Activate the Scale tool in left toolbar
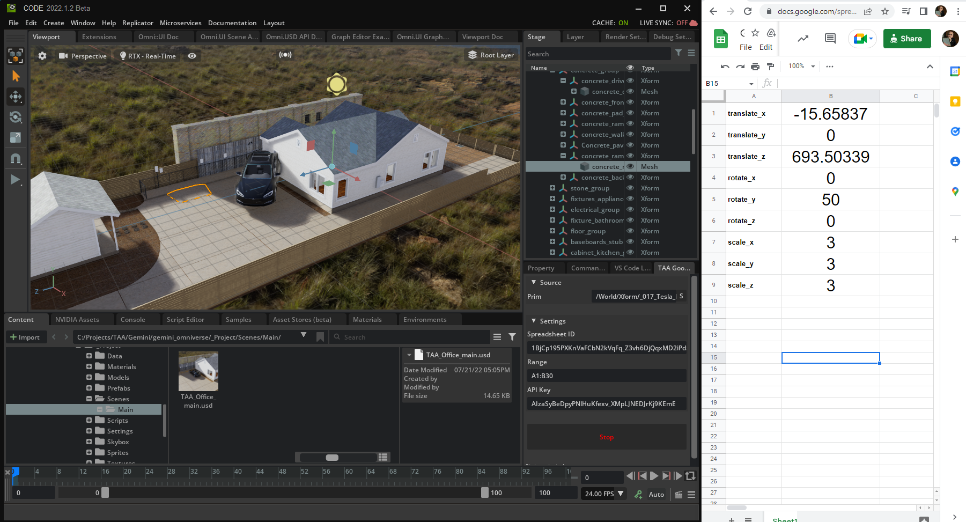The image size is (966, 522). 16,137
